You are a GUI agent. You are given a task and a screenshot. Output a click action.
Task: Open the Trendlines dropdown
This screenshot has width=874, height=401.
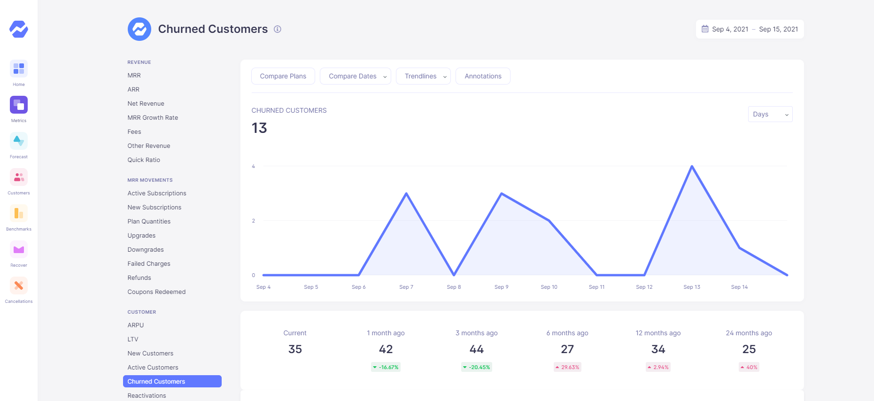(x=423, y=76)
